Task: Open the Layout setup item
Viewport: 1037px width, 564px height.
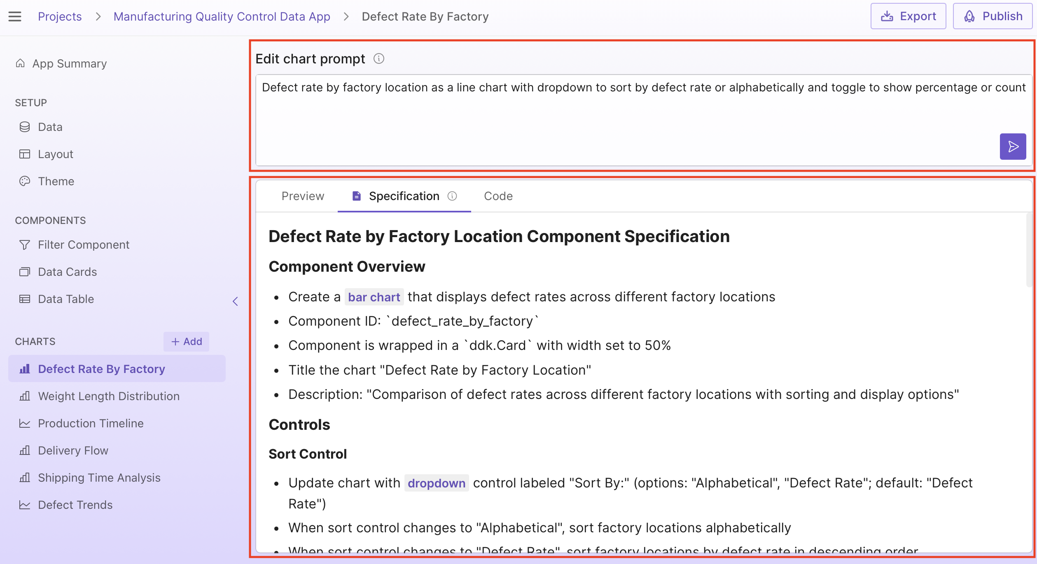Action: pos(55,154)
